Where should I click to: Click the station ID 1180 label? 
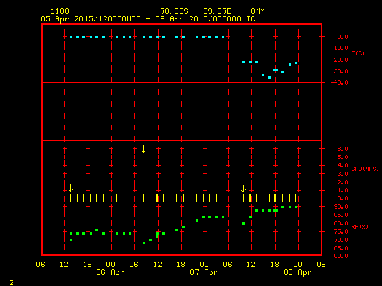click(59, 11)
